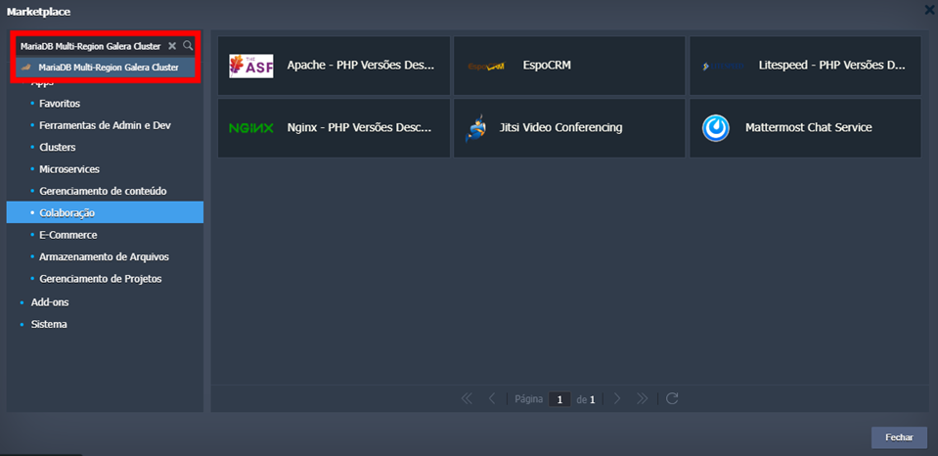Select MariaDB Multi-Region Galera Cluster suggestion
The image size is (938, 456).
pyautogui.click(x=108, y=68)
